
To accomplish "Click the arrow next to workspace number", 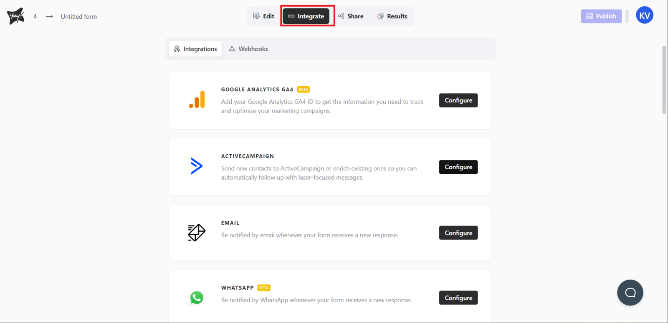I will click(49, 17).
